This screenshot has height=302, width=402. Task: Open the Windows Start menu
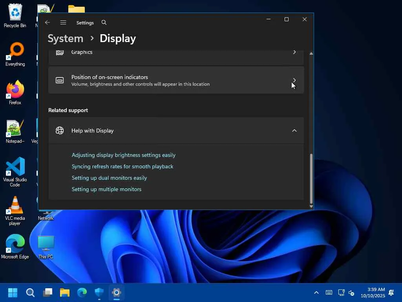click(13, 293)
